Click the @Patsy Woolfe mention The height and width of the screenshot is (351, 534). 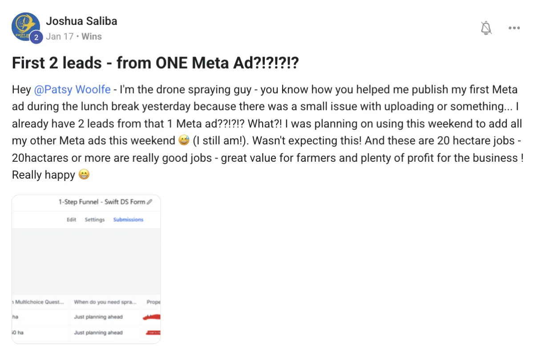pos(72,90)
